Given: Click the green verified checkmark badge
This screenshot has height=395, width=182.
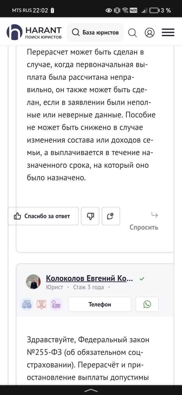Looking at the screenshot, I should (x=142, y=279).
